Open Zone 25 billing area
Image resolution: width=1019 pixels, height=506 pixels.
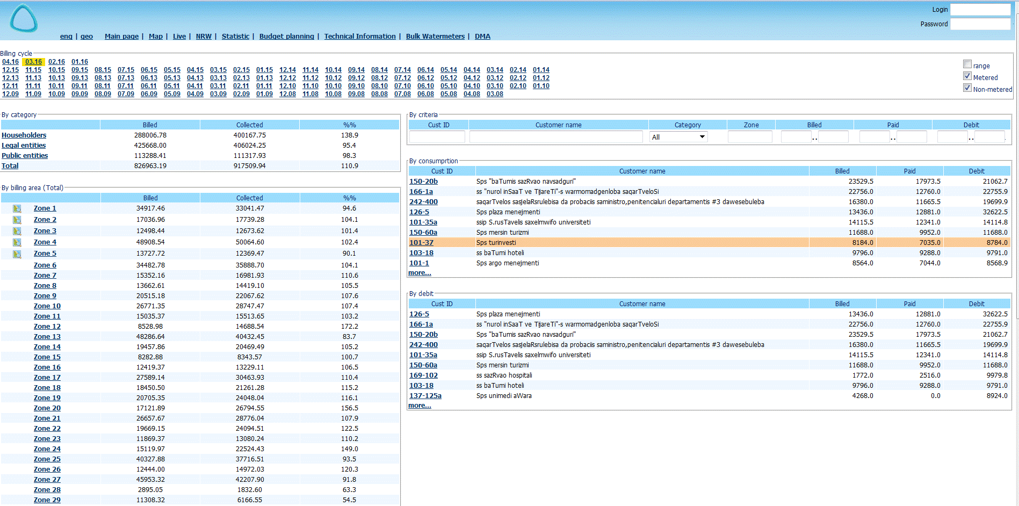[47, 459]
